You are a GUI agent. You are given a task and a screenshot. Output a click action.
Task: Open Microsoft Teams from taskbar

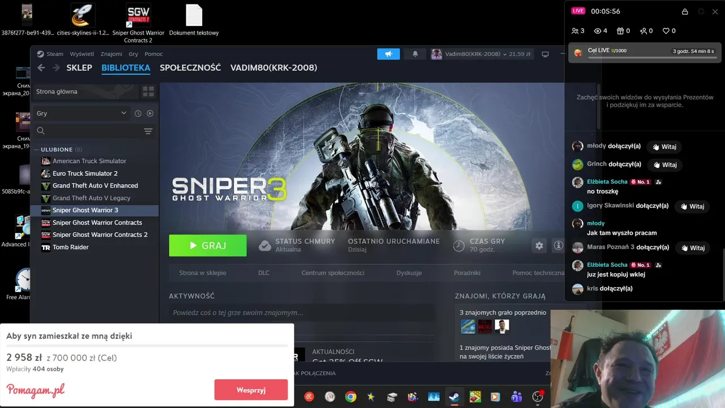coord(517,397)
